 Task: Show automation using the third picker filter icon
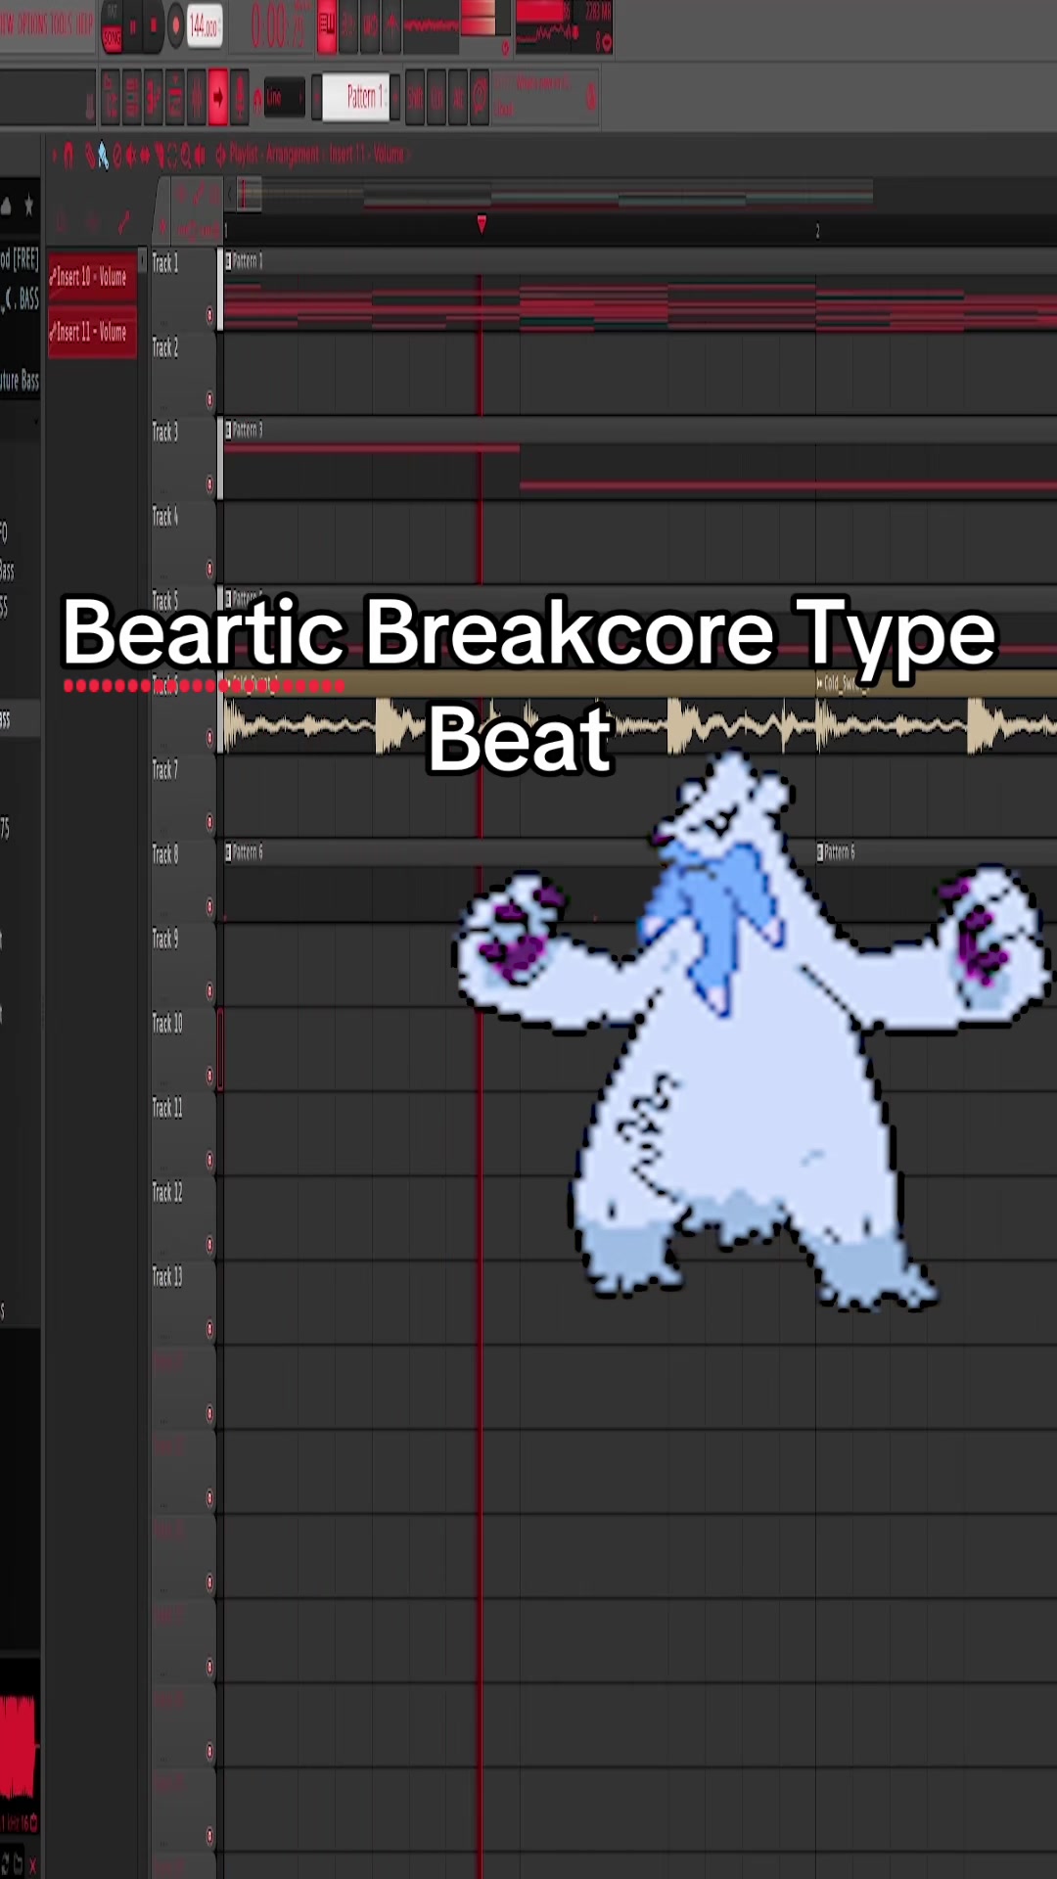tap(123, 224)
